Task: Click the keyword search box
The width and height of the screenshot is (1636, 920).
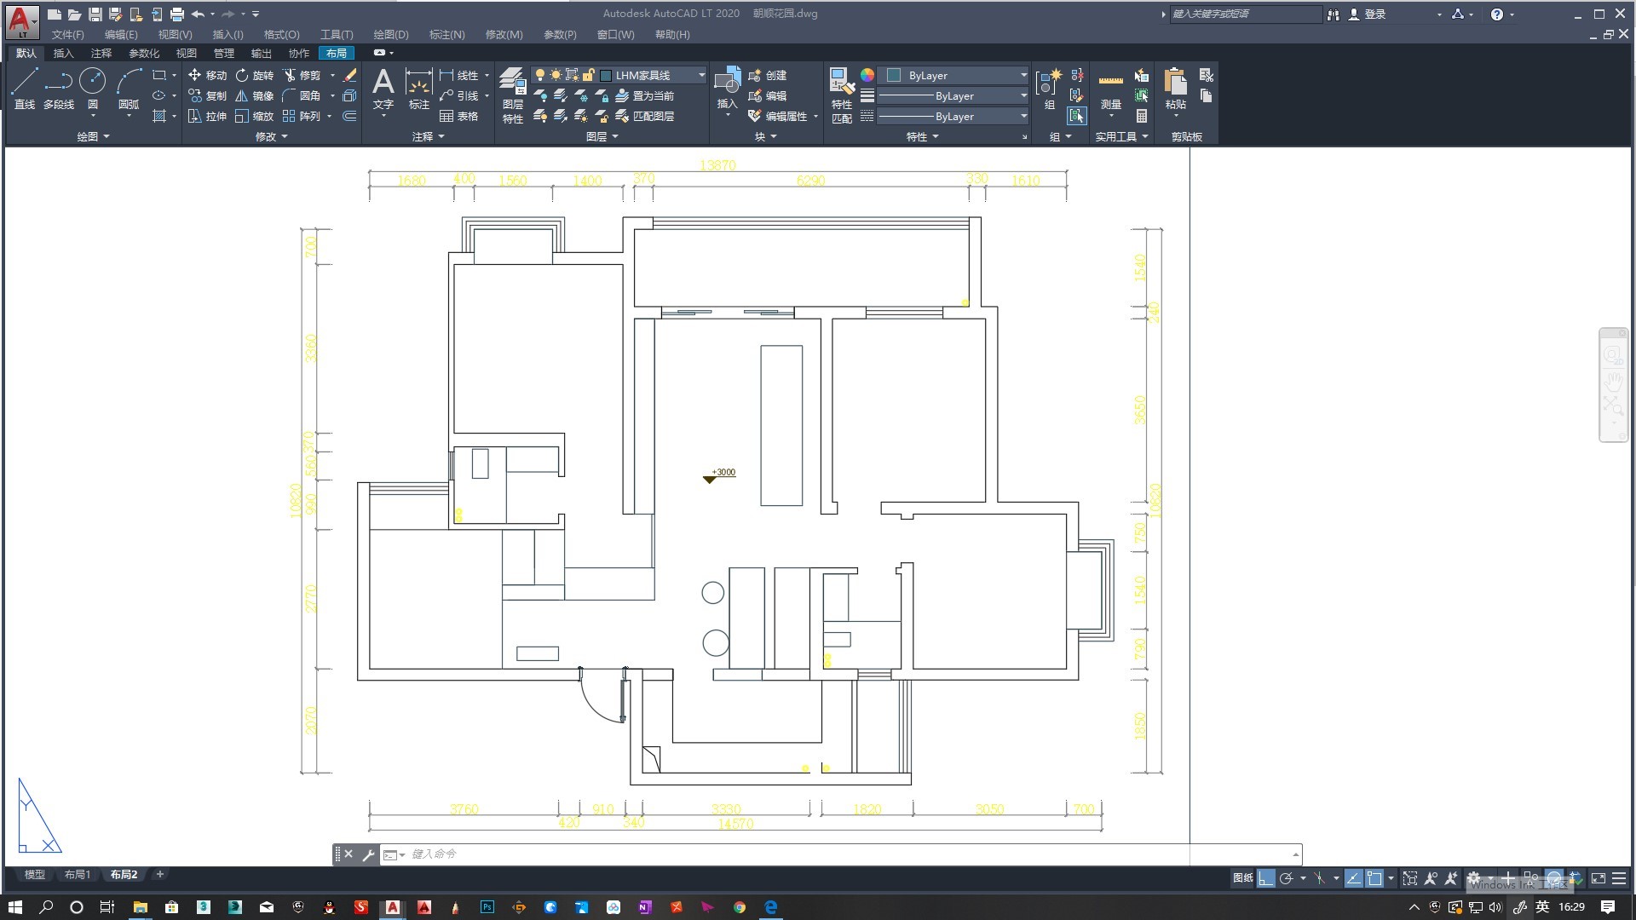Action: pyautogui.click(x=1246, y=14)
